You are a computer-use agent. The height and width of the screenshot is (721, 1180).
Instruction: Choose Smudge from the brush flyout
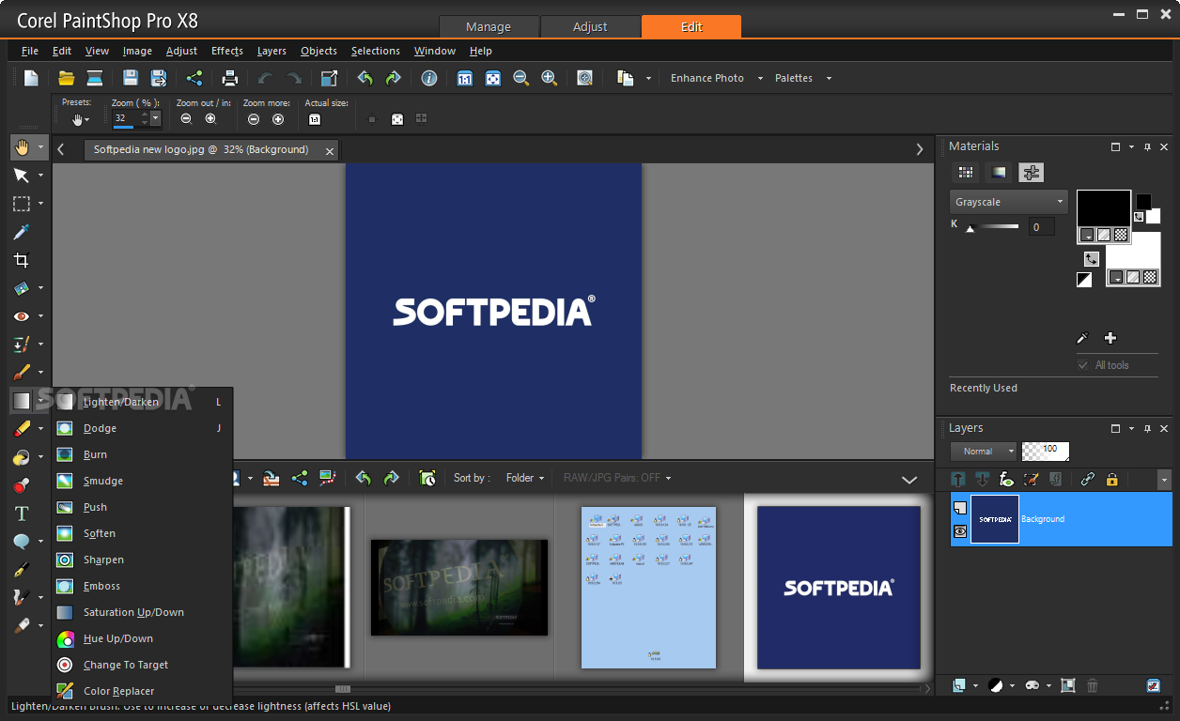(x=103, y=481)
